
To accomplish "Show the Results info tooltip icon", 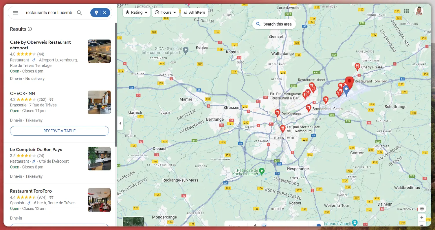I will tap(30, 29).
